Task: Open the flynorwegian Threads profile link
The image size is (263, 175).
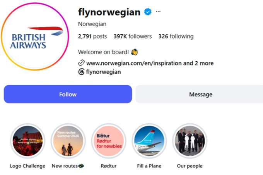Action: 103,72
